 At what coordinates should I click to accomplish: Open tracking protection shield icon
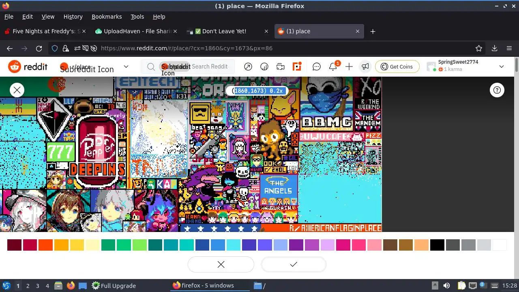point(55,48)
